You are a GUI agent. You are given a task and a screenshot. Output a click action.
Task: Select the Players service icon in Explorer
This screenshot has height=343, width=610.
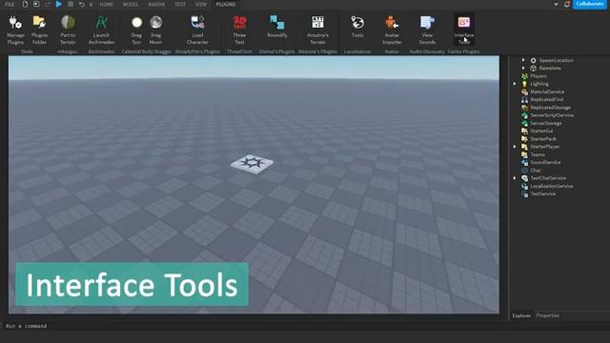(x=524, y=76)
